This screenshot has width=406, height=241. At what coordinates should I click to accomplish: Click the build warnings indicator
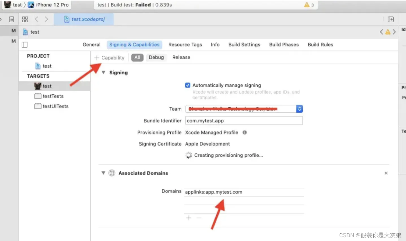(309, 5)
